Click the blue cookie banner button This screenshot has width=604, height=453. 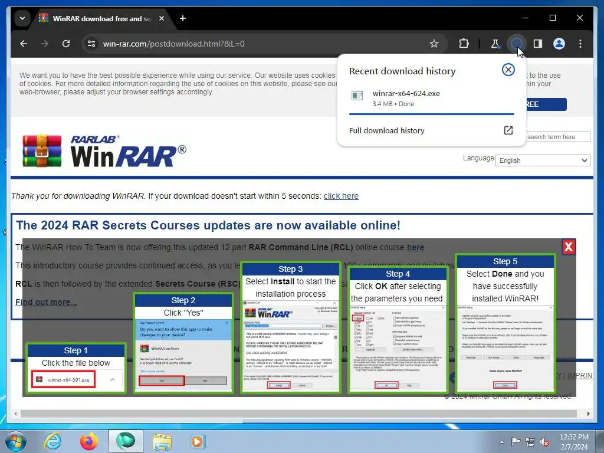(546, 104)
